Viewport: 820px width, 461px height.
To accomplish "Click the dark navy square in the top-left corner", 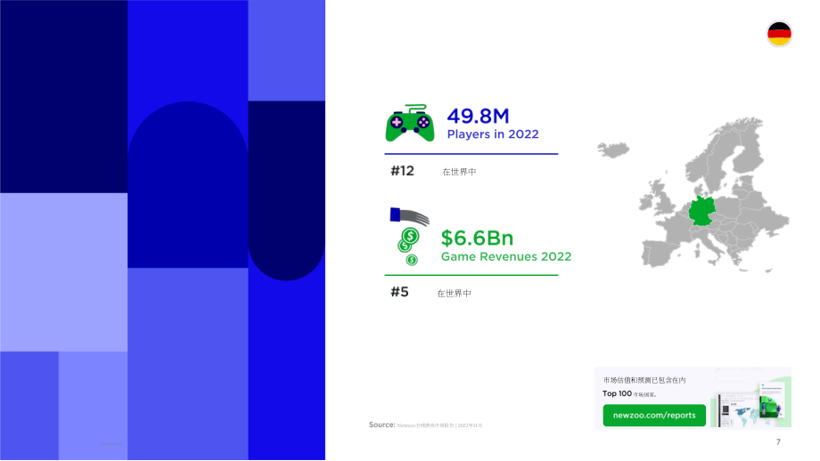I will click(x=64, y=97).
